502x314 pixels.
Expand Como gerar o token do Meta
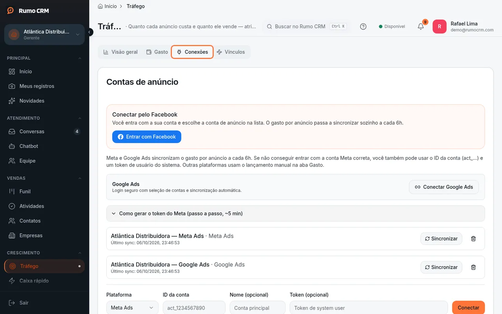(x=295, y=214)
